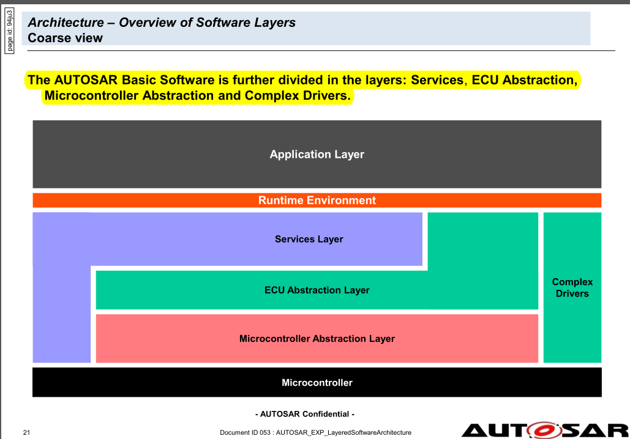Viewport: 630px width, 439px height.
Task: Click the orange Runtime Environment bar
Action: [x=317, y=200]
